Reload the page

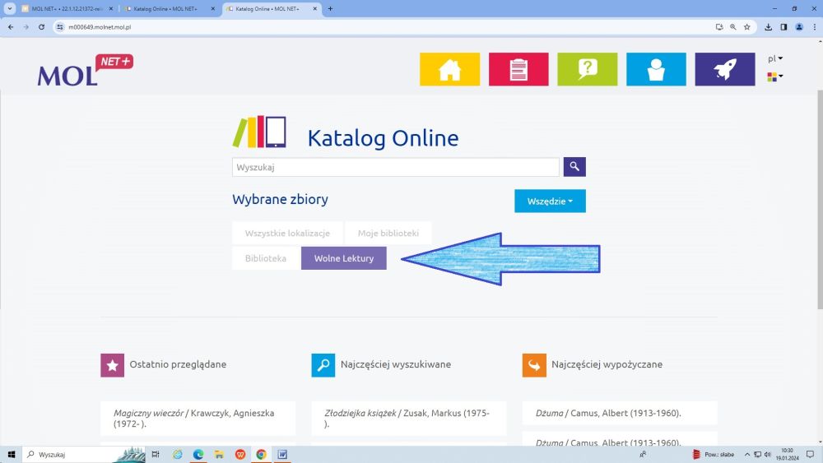coord(41,27)
